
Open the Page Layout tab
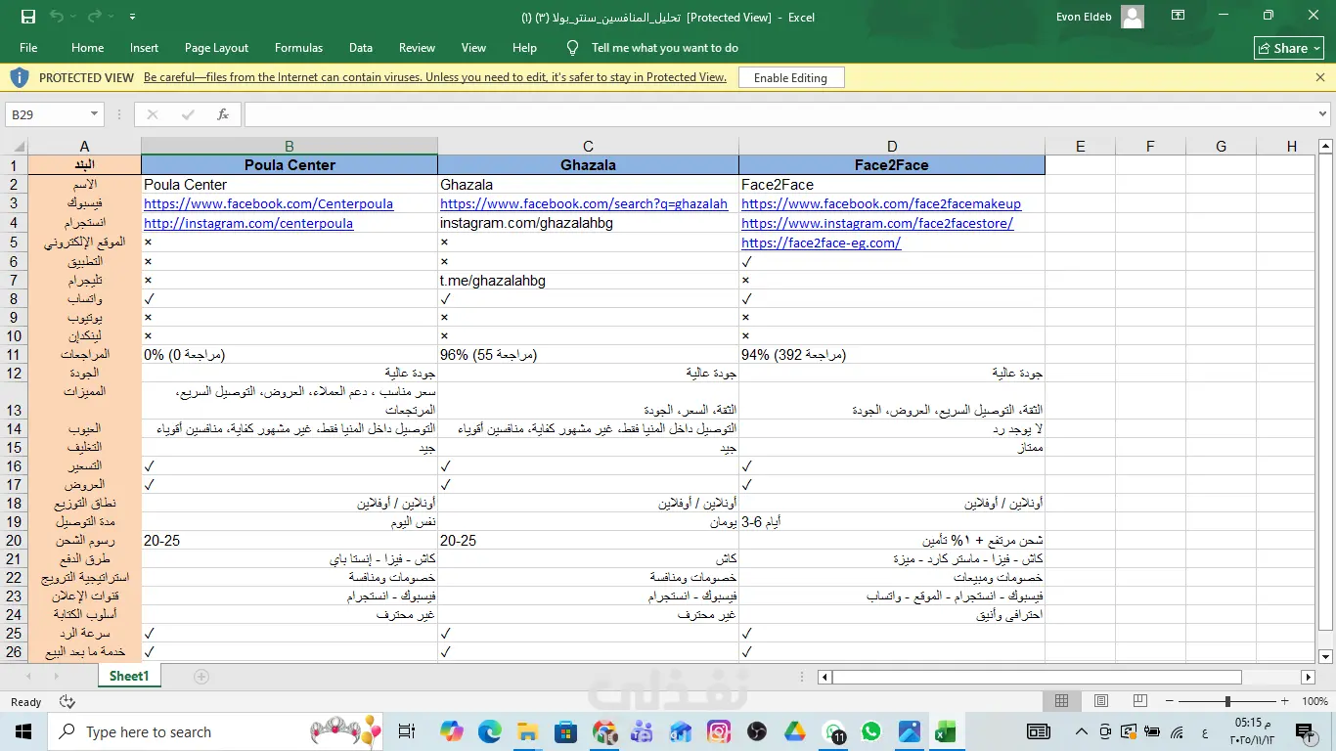click(216, 48)
